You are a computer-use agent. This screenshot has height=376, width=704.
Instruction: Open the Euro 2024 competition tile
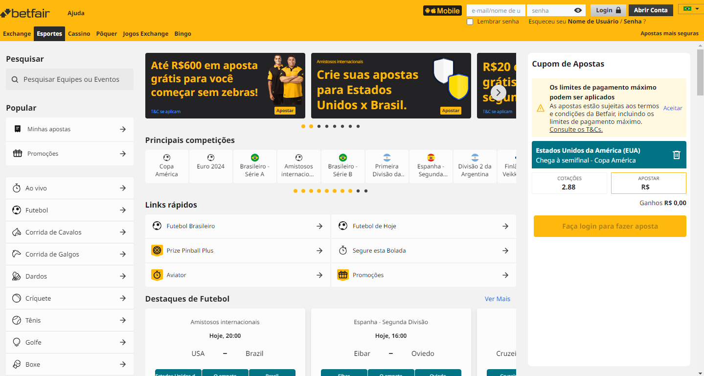211,166
